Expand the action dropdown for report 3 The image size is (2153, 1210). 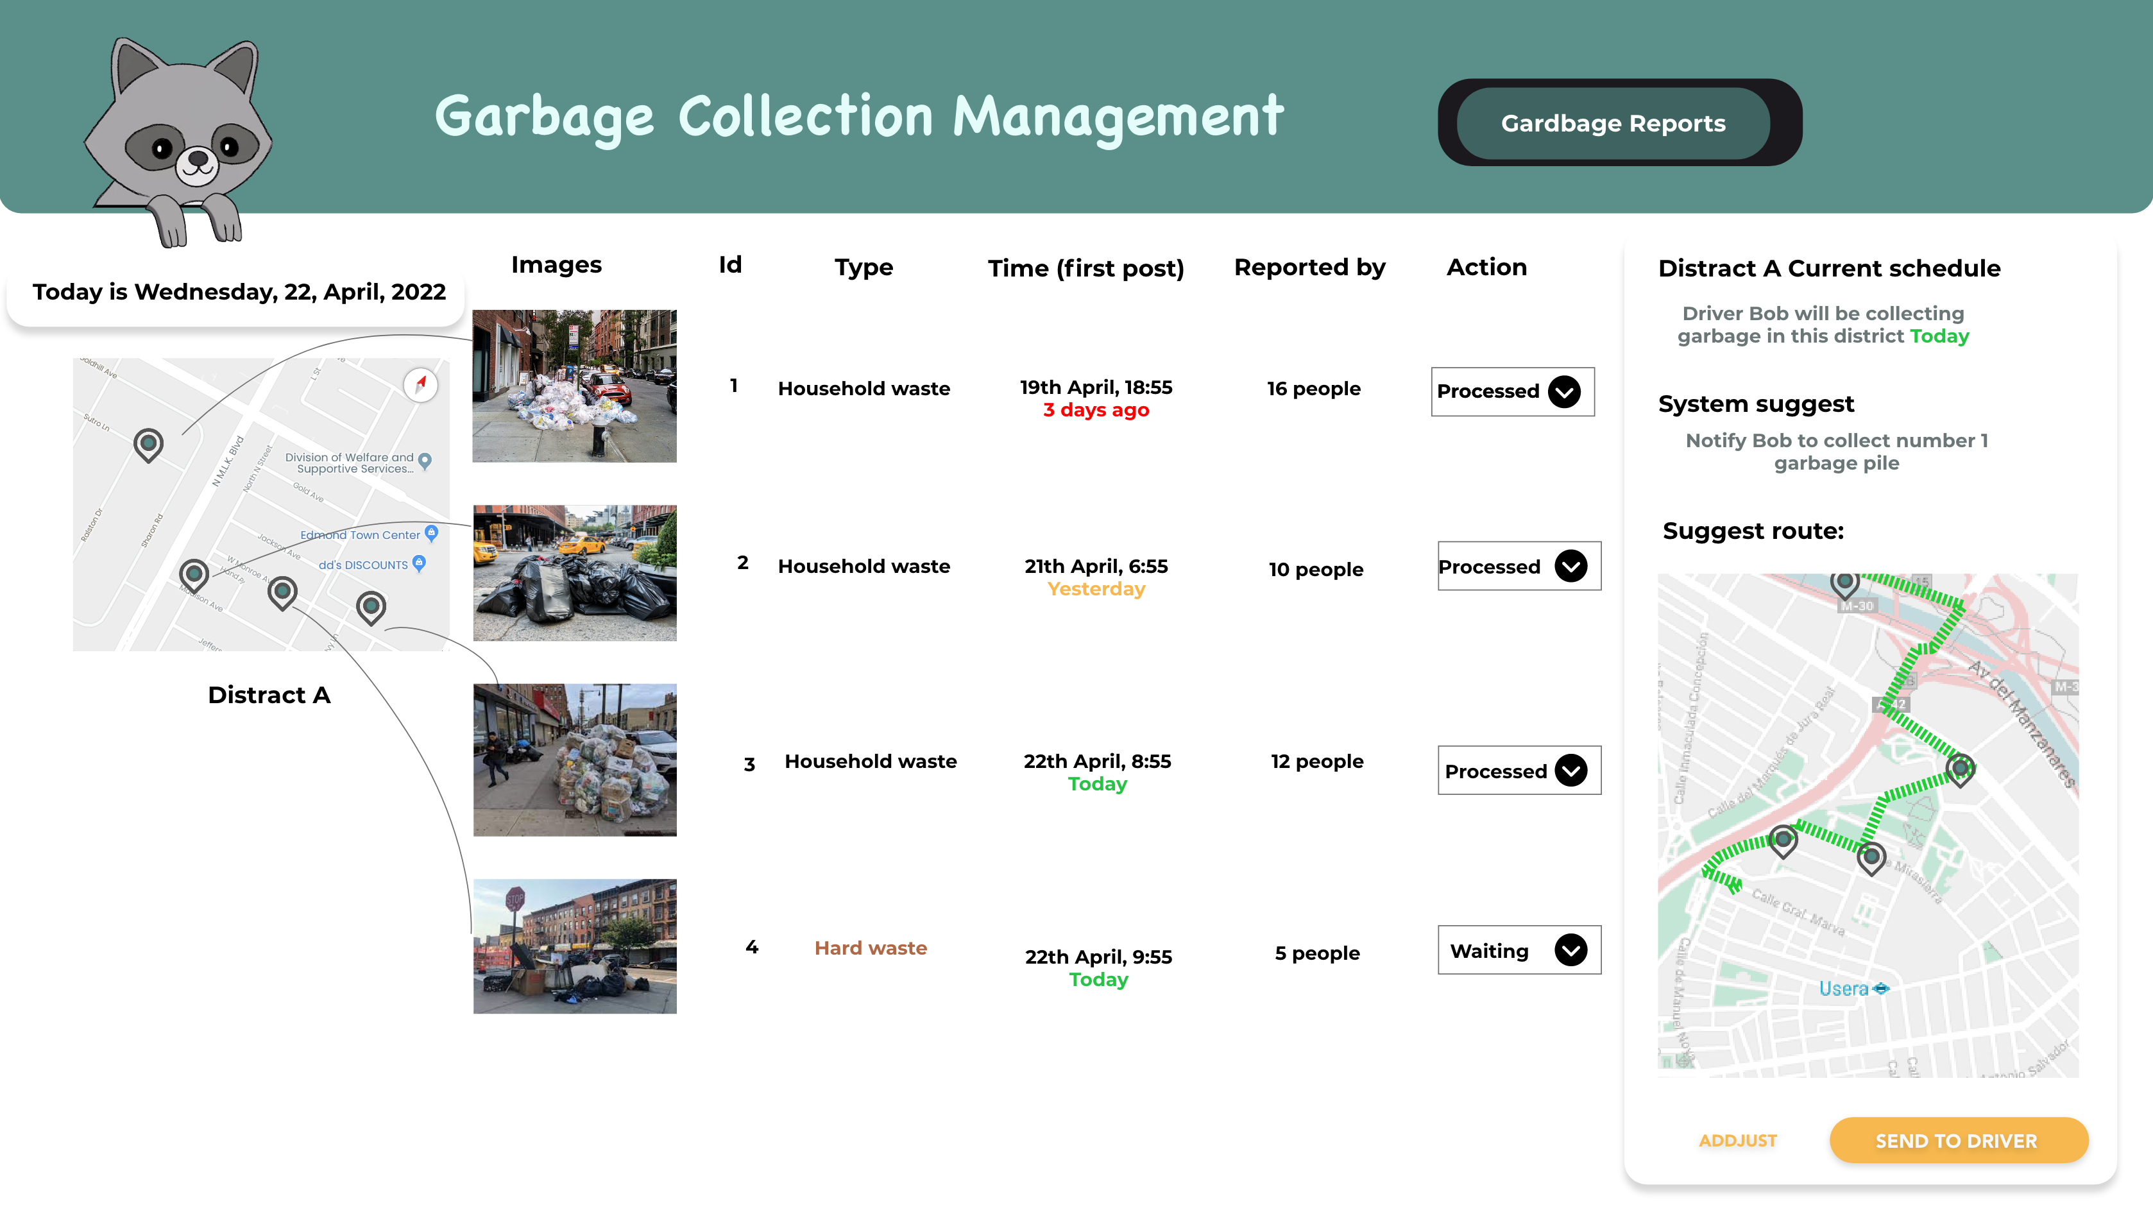tap(1570, 771)
